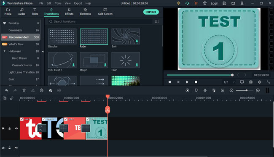The image size is (274, 157).
Task: Open the Tools menu
Action: pos(58,3)
